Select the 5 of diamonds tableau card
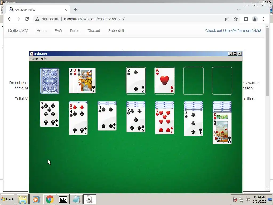 pos(78,107)
